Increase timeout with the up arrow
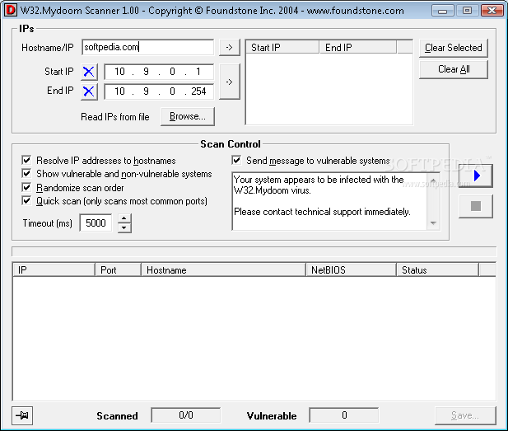Image resolution: width=508 pixels, height=431 pixels. pos(124,218)
